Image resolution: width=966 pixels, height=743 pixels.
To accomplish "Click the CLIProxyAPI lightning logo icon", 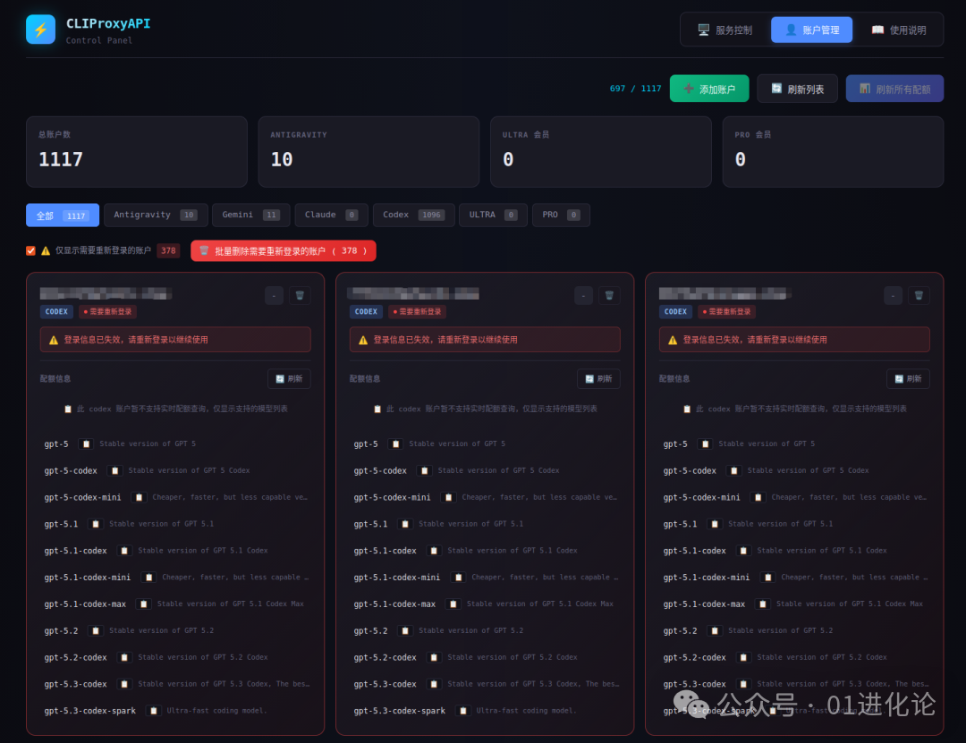I will pos(40,30).
